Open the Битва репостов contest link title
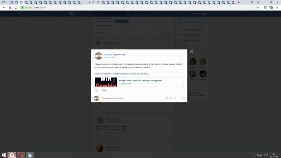 (x=140, y=81)
